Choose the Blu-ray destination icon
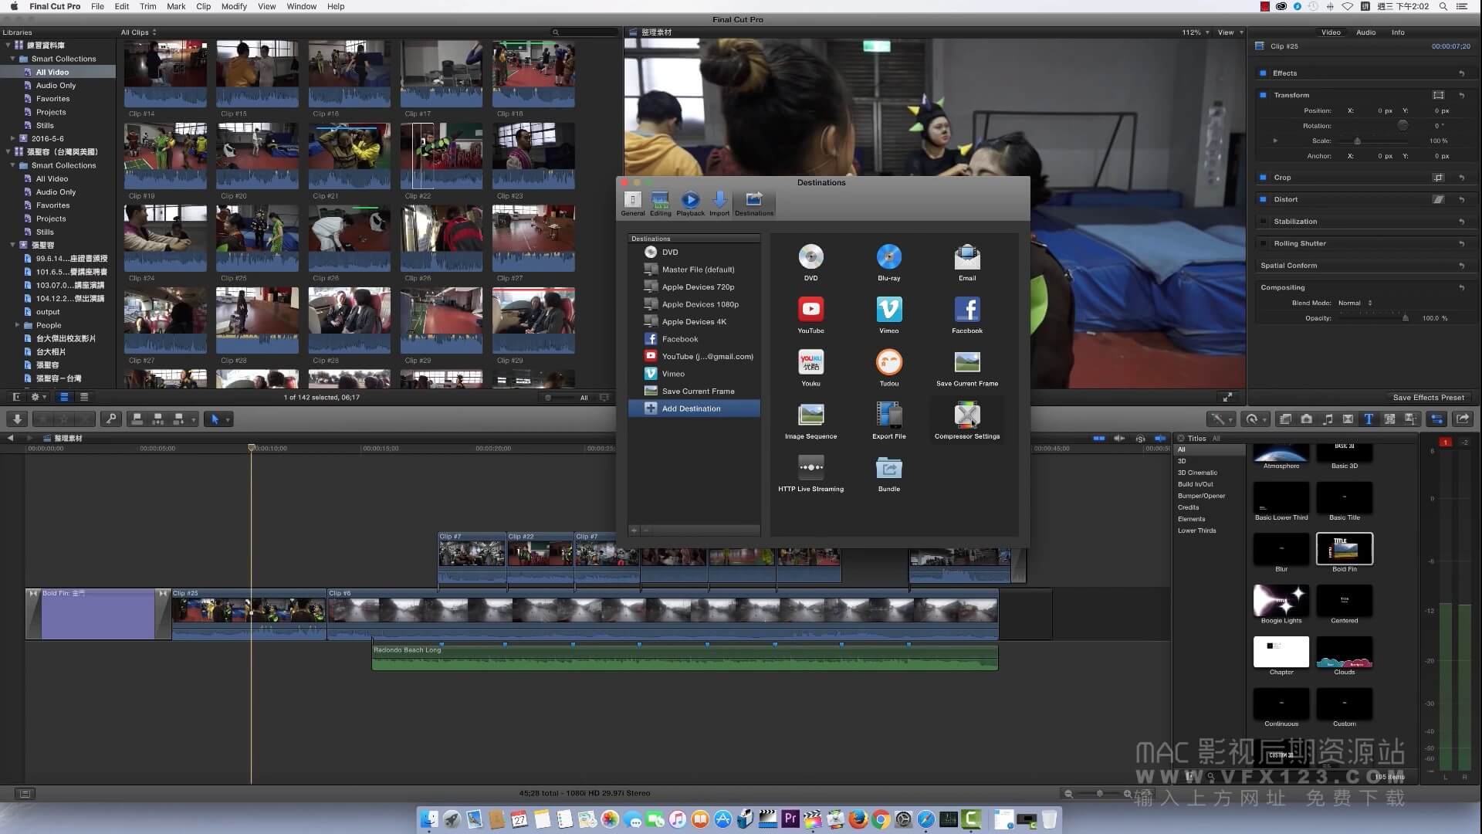 click(x=888, y=256)
